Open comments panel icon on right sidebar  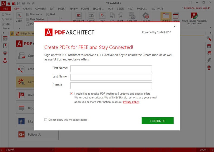pos(209,53)
